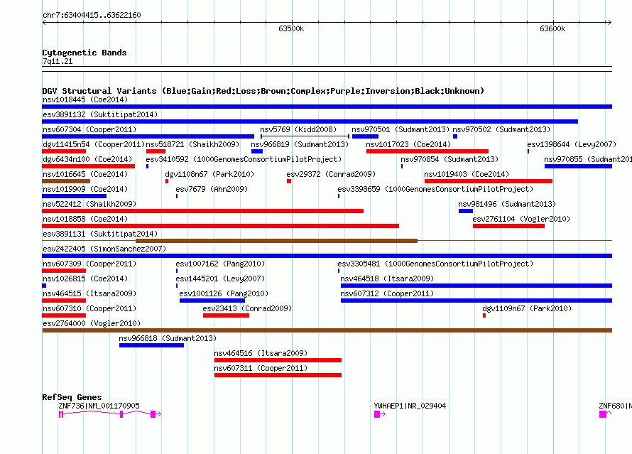Click the nsv1018858 (Coe2014) loss bar
The width and height of the screenshot is (632, 454).
[x=220, y=226]
